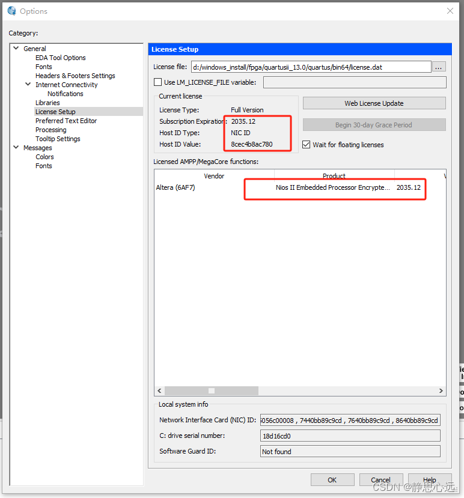The width and height of the screenshot is (464, 498).
Task: Click the License file path field
Action: pos(311,67)
